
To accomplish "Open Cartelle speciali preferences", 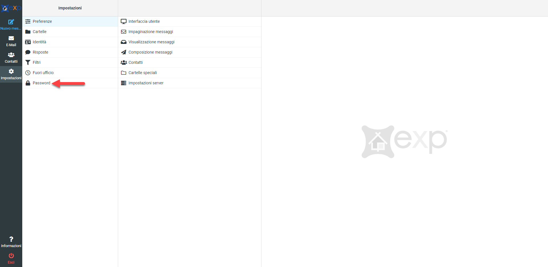I will click(x=190, y=73).
